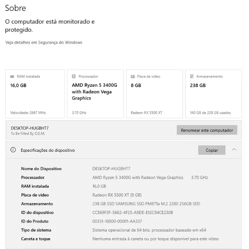Viewport: 249px width, 249px height.
Task: Open Veja detalhes em Segurança do Windows
Action: coord(44,42)
